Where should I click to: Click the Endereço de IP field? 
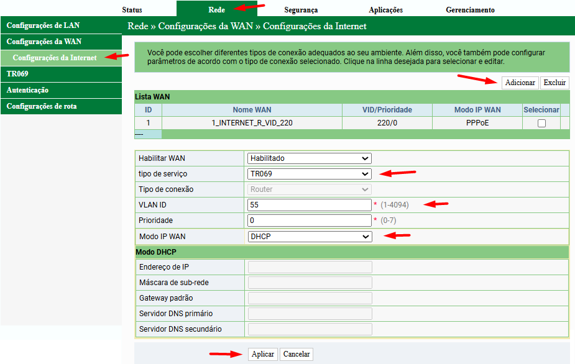coord(310,267)
